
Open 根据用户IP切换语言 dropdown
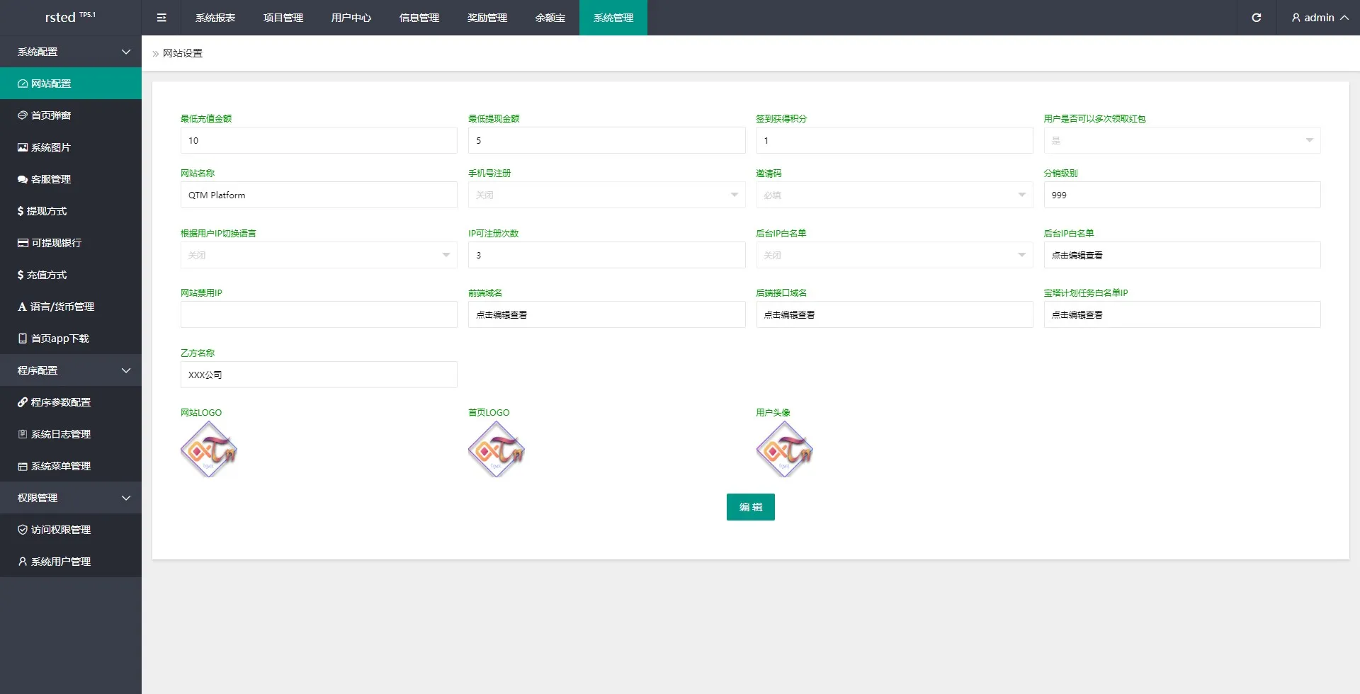pos(319,255)
